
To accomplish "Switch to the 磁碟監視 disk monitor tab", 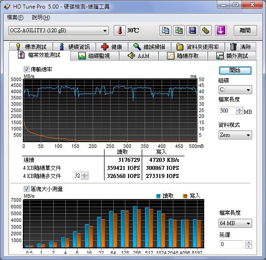I will (x=94, y=56).
